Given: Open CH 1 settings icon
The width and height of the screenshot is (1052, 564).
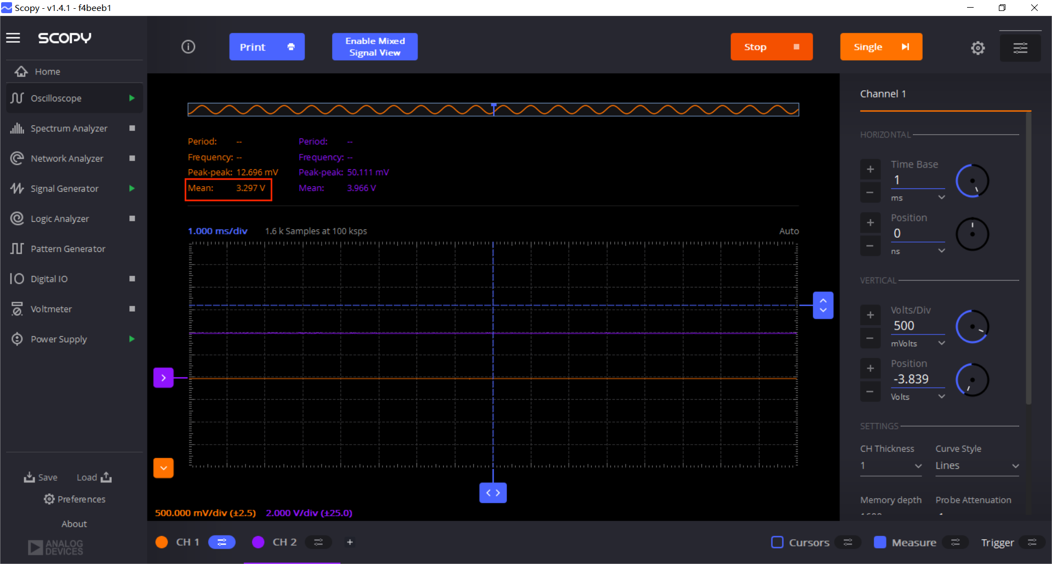Looking at the screenshot, I should (x=222, y=542).
